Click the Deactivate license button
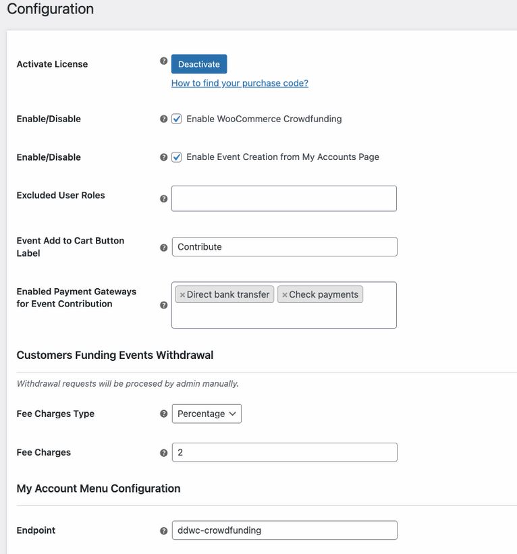The width and height of the screenshot is (517, 554). [x=199, y=64]
